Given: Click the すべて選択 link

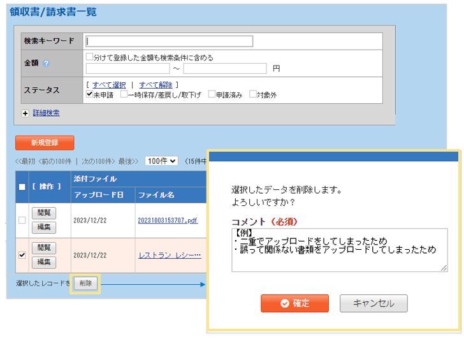Looking at the screenshot, I should click(109, 84).
